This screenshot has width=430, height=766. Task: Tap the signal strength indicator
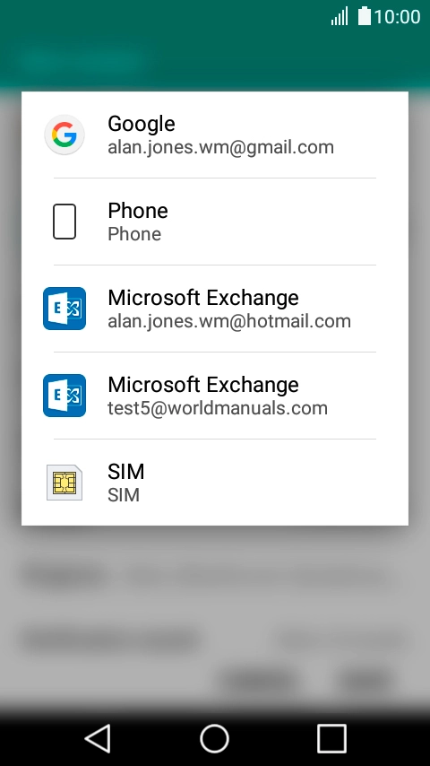(340, 16)
